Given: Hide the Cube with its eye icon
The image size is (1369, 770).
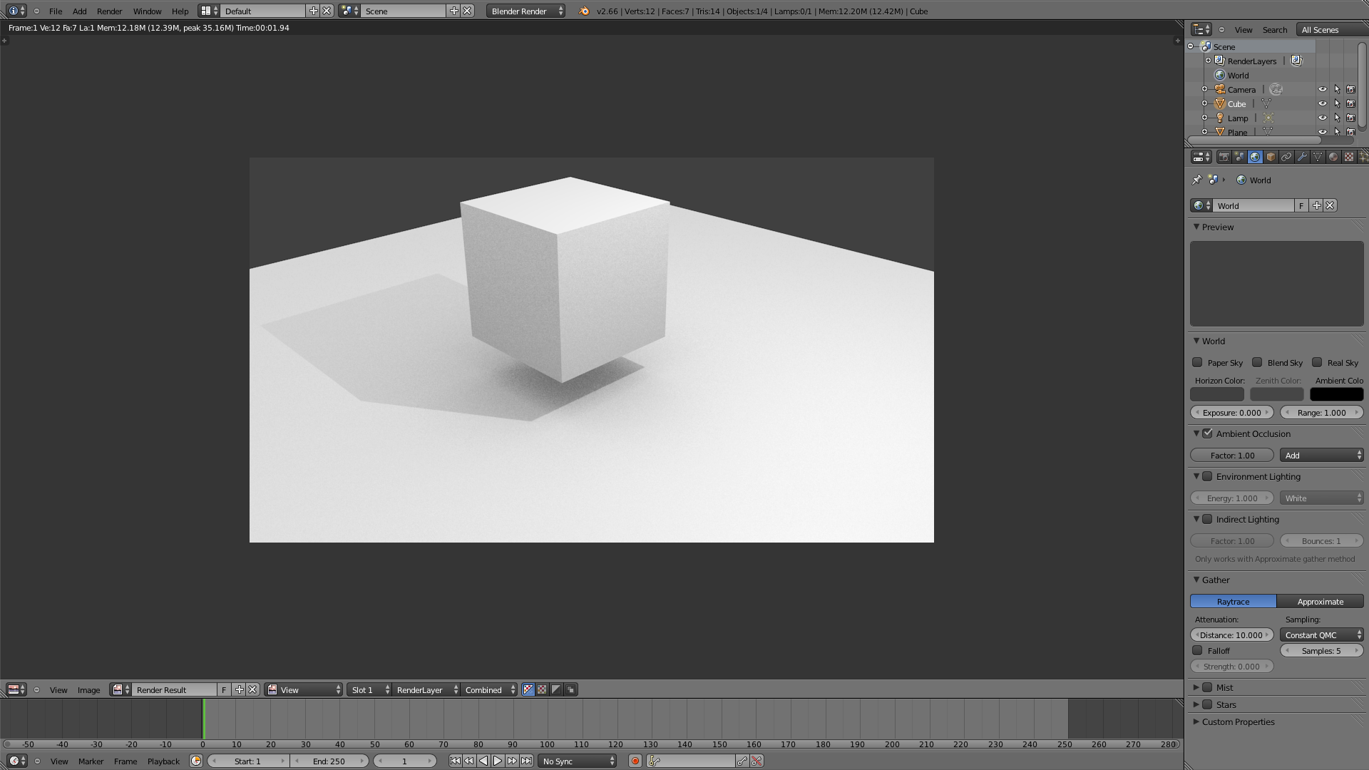Looking at the screenshot, I should pyautogui.click(x=1322, y=103).
